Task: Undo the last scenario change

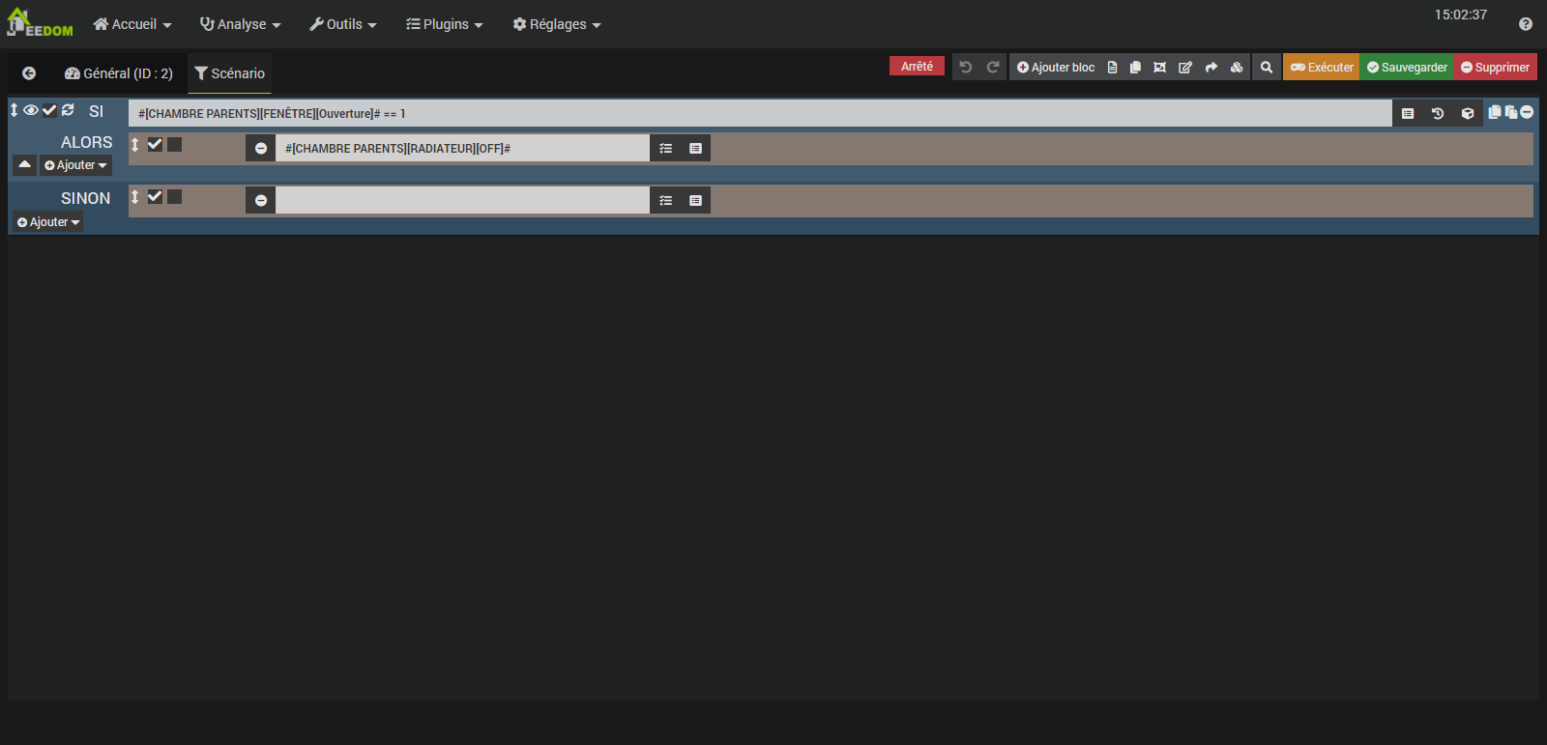Action: (965, 67)
